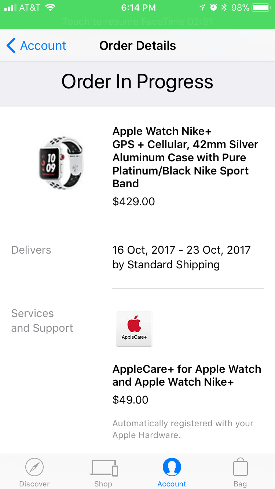Tap the Bluetooth status icon

(x=224, y=7)
